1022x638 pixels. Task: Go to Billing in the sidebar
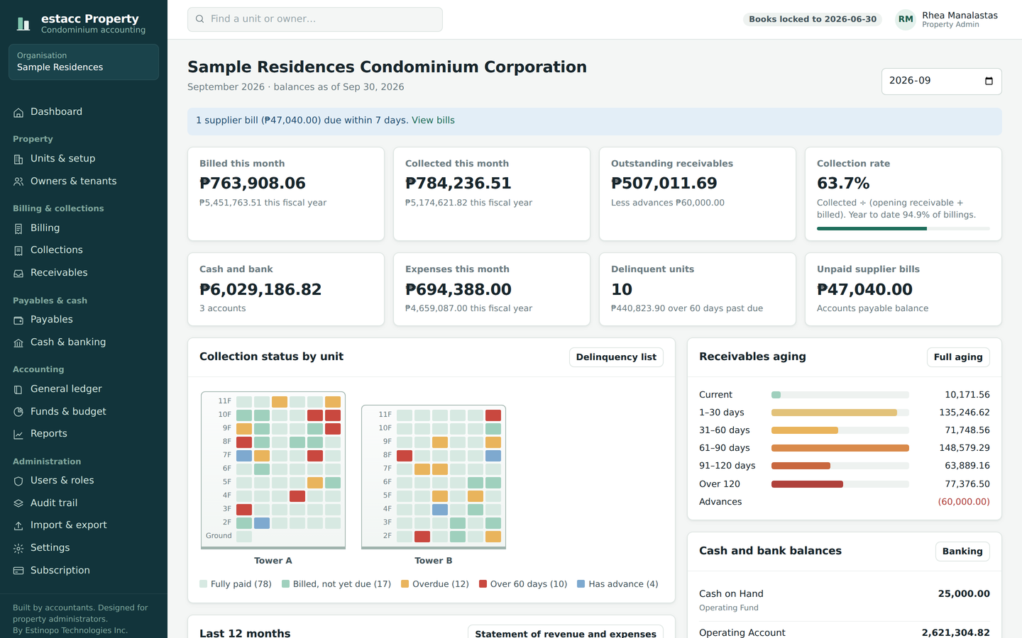pyautogui.click(x=84, y=228)
